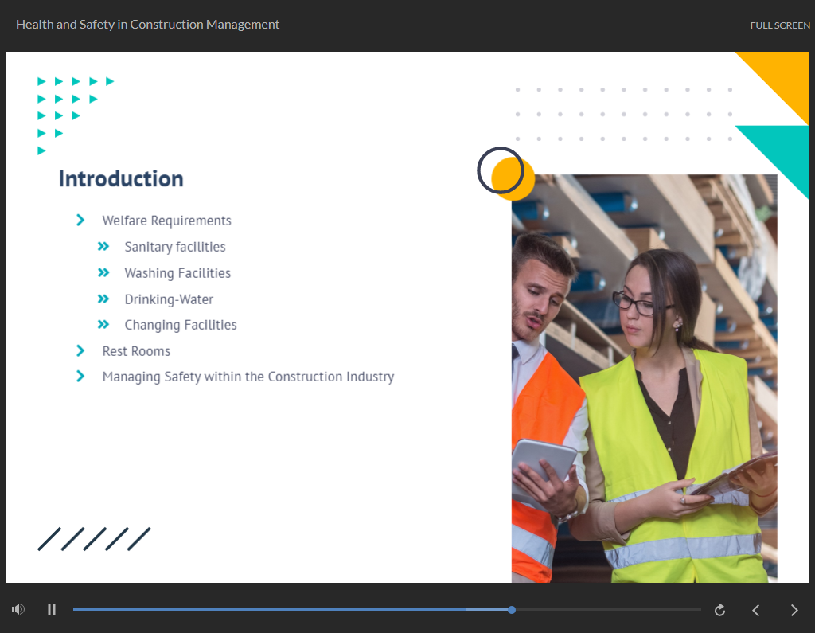Click the chevron beside Managing Safety
Image resolution: width=815 pixels, height=633 pixels.
pyautogui.click(x=80, y=376)
